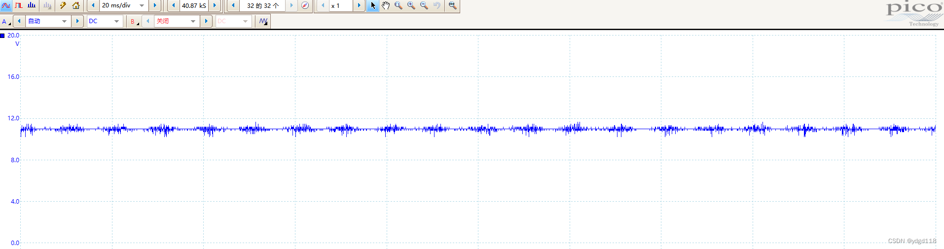Open Channel A range dropdown
The image size is (944, 249).
tap(48, 21)
